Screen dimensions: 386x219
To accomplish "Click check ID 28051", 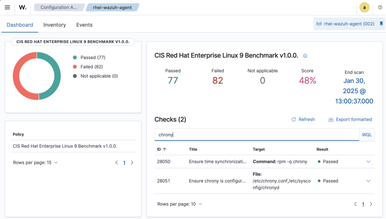I will pyautogui.click(x=164, y=181).
